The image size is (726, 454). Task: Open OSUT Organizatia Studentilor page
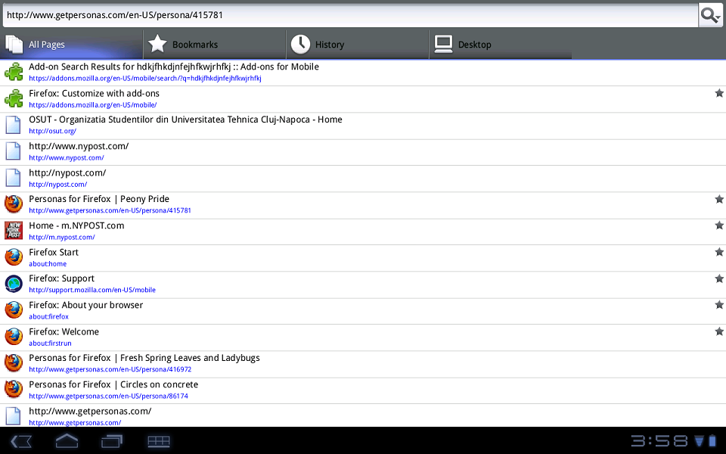click(363, 126)
